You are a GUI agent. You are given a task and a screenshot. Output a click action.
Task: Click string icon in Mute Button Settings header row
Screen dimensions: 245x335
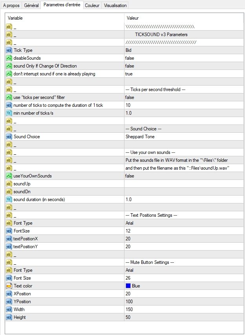[x=9, y=262]
